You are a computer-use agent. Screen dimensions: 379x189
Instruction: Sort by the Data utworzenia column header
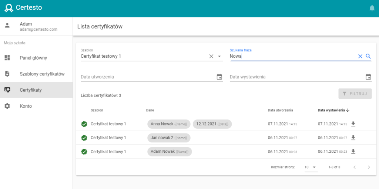point(281,110)
